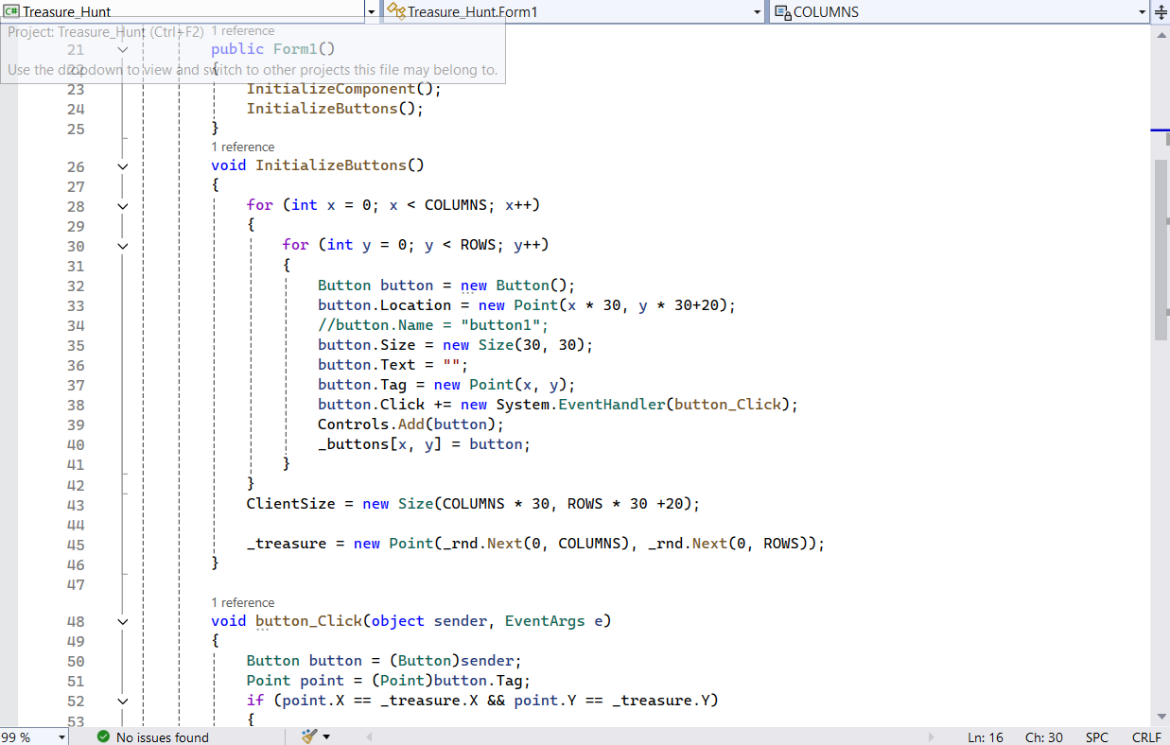Click InitializeButtons(); call on line 24
This screenshot has width=1170, height=745.
335,109
